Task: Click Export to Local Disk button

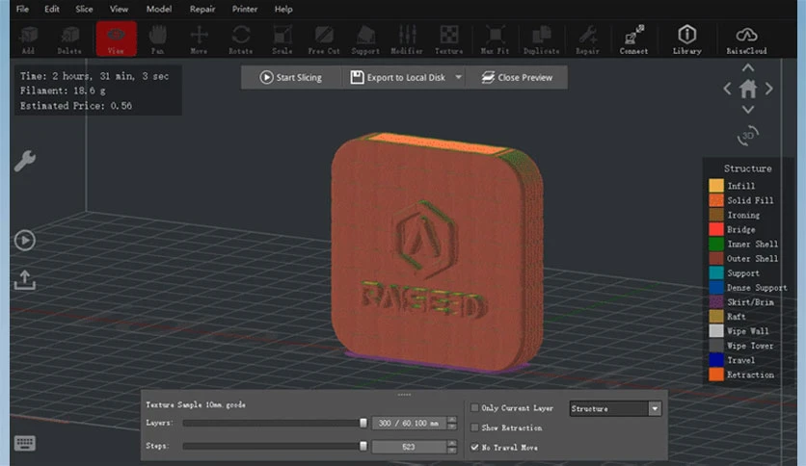Action: [398, 77]
